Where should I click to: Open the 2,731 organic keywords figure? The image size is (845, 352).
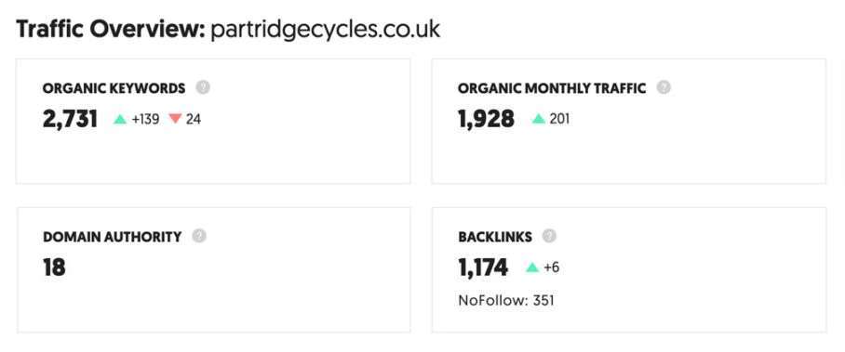pyautogui.click(x=70, y=120)
